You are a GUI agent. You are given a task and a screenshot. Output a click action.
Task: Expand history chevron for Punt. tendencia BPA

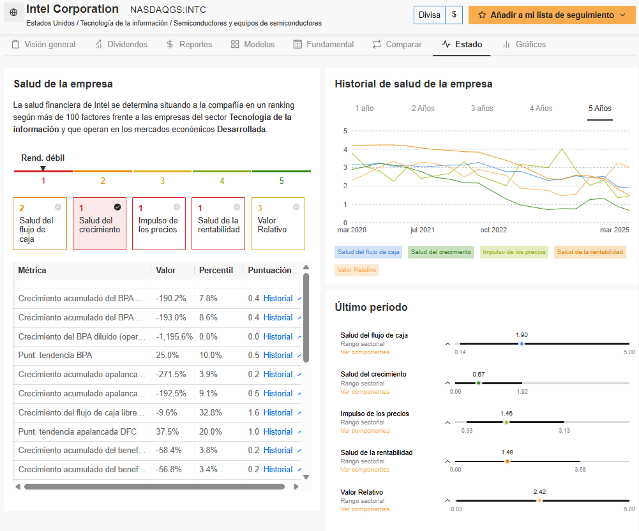tap(299, 355)
